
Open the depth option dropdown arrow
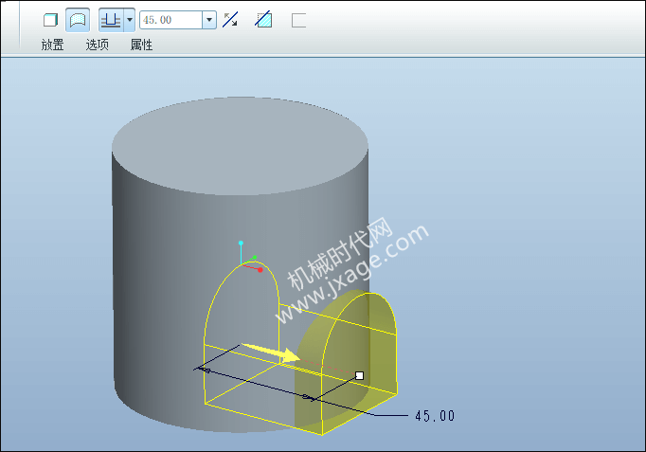pos(130,20)
